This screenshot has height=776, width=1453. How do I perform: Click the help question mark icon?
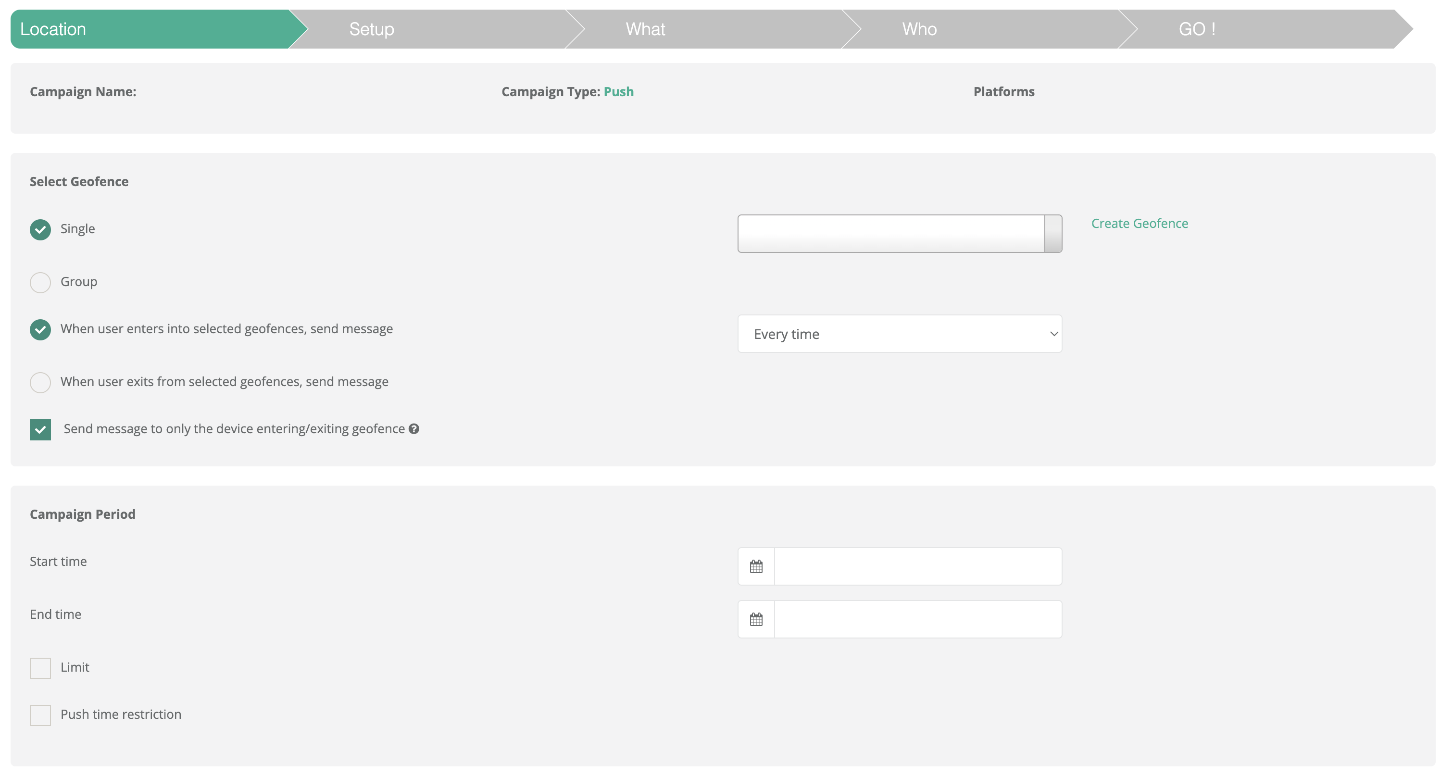413,428
